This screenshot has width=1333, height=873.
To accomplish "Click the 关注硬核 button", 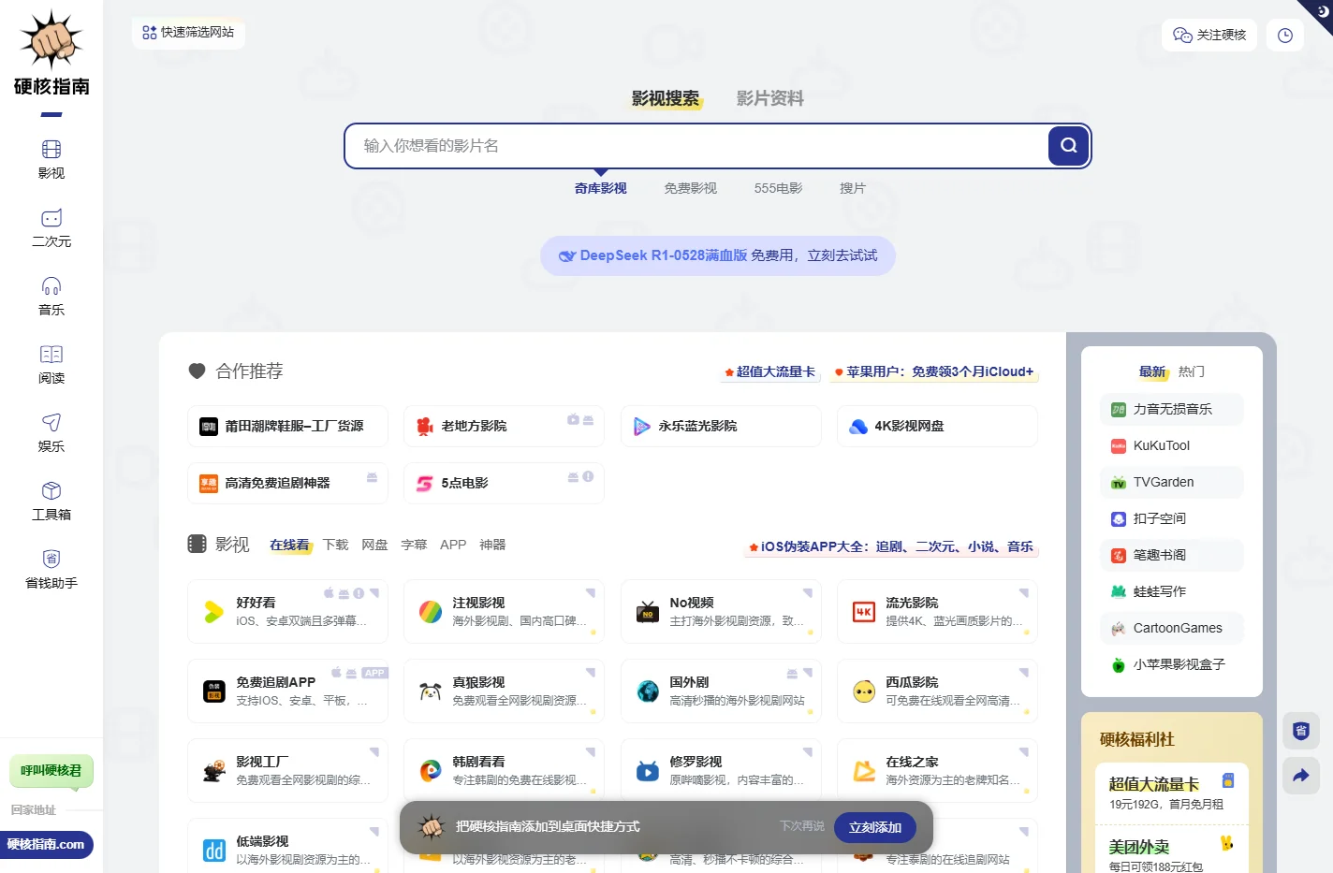I will point(1209,36).
